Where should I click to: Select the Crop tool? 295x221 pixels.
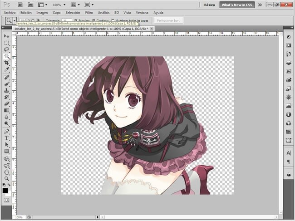7,63
